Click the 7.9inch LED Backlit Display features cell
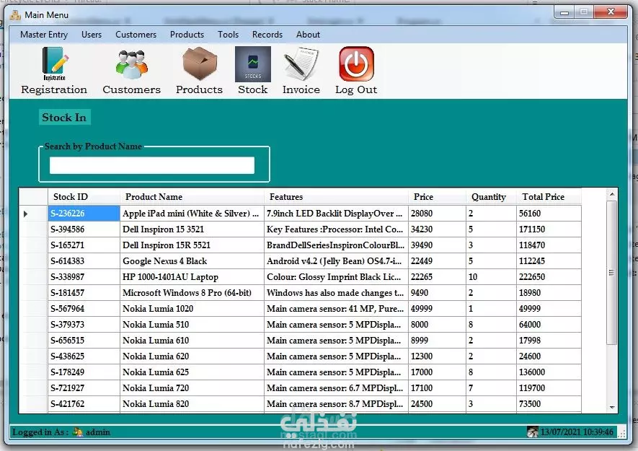 [336, 214]
